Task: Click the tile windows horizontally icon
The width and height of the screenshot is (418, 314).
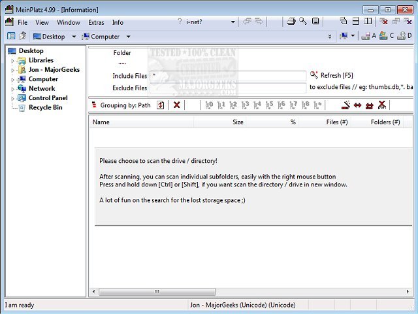Action: [x=355, y=22]
